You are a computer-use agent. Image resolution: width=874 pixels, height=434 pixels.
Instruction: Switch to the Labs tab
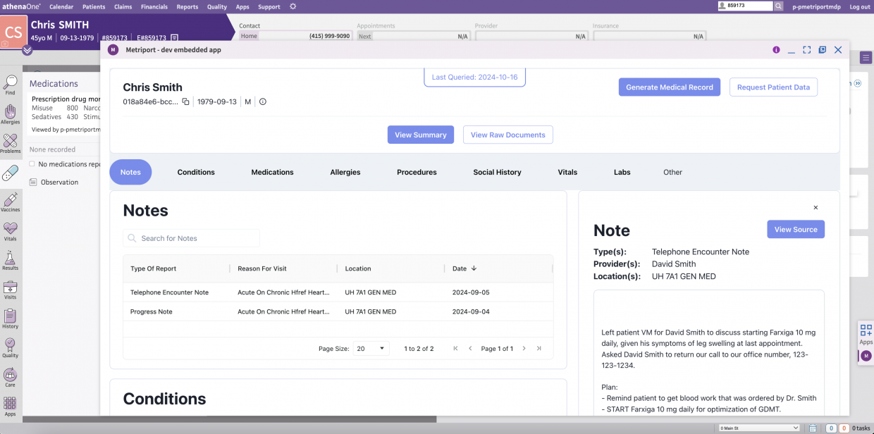coord(622,172)
